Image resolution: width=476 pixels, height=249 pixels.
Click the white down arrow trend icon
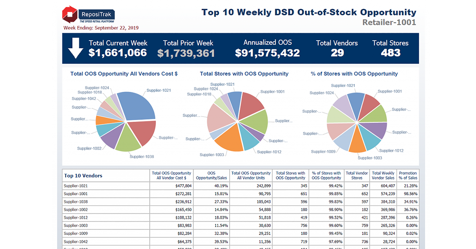pyautogui.click(x=76, y=48)
